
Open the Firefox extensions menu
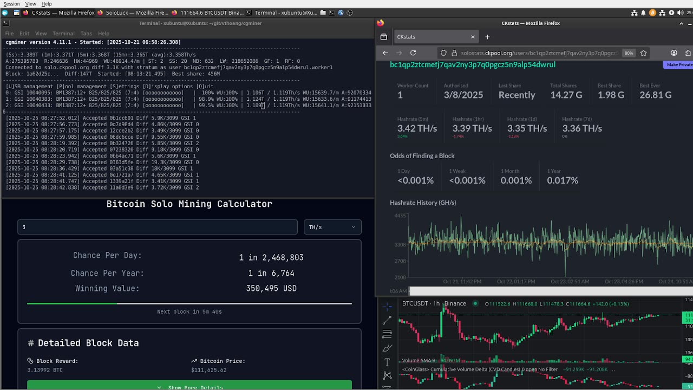tap(688, 53)
